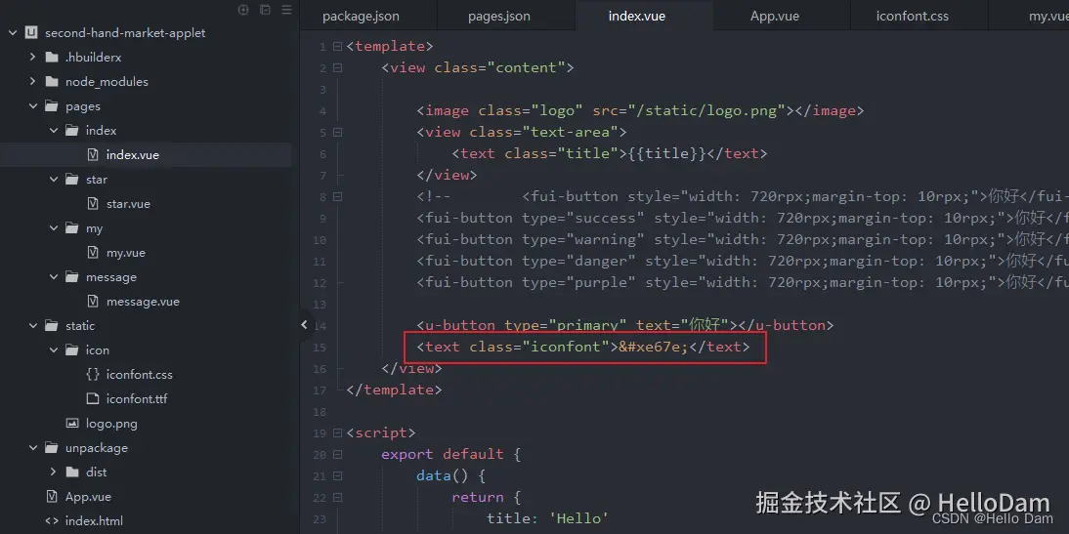Collapse the pages folder chevron

(x=32, y=106)
